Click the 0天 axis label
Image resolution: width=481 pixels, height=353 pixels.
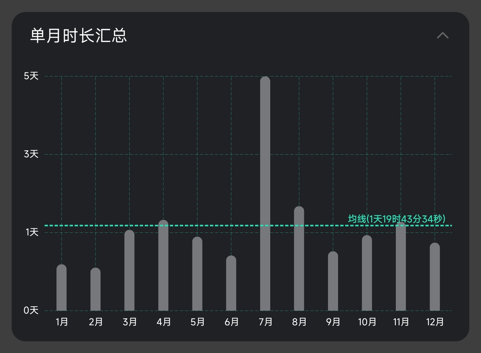31,311
